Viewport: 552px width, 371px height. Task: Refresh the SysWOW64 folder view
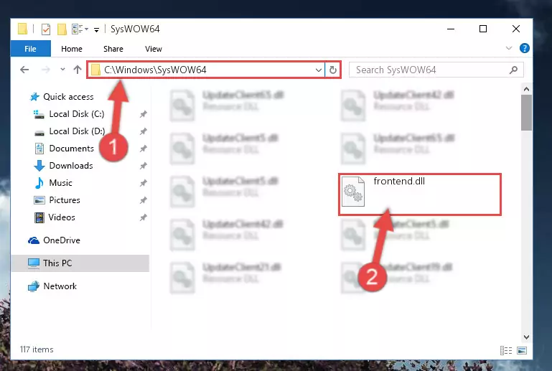332,70
